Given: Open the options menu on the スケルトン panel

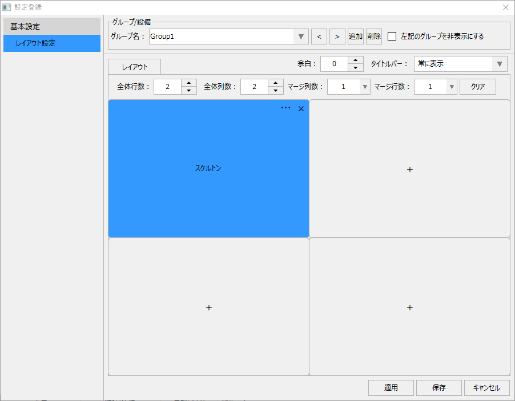Looking at the screenshot, I should click(285, 108).
